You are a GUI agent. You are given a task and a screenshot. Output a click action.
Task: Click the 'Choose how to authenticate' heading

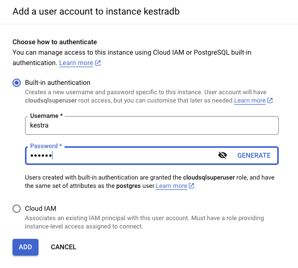click(x=55, y=42)
